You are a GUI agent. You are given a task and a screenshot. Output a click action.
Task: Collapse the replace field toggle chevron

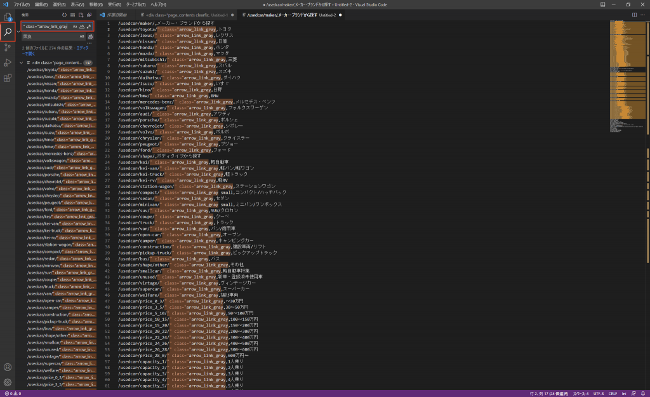18,32
